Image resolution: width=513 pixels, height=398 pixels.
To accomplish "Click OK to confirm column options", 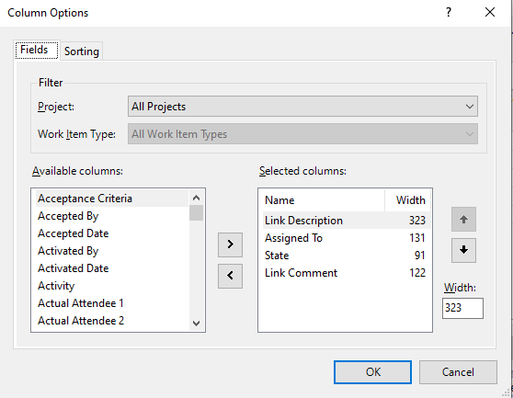I will coord(372,372).
